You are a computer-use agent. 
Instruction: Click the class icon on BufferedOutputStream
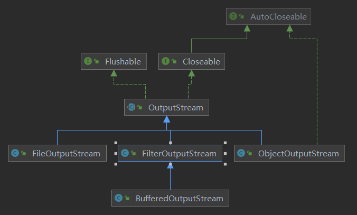tap(119, 199)
